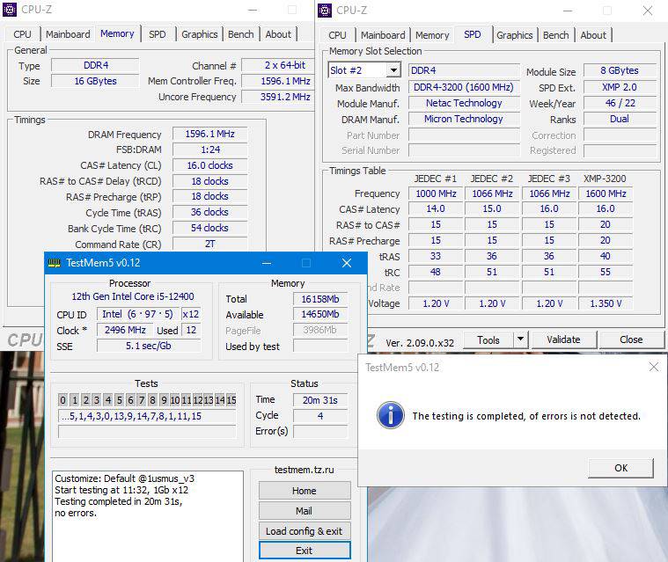Switch to Mainboard tab in left CPU-Z

[x=68, y=34]
